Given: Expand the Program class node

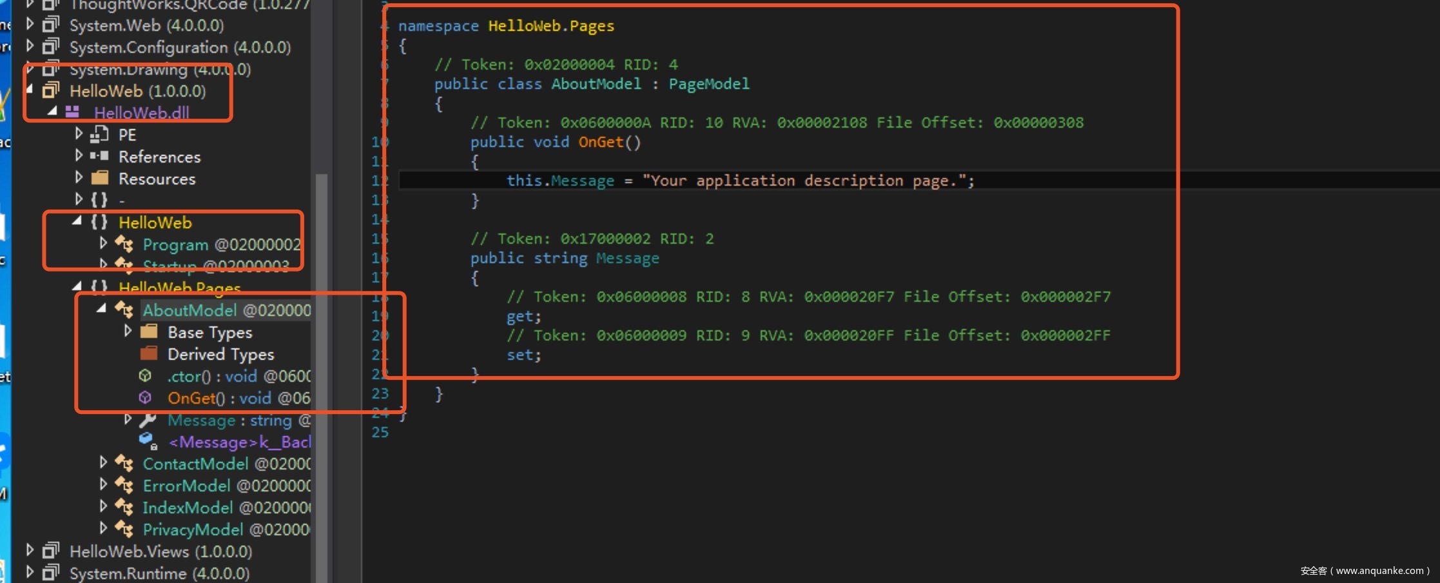Looking at the screenshot, I should click(x=103, y=243).
